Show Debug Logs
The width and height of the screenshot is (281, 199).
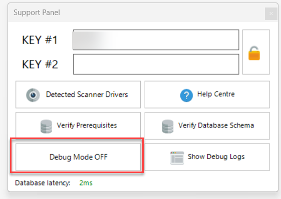click(207, 157)
